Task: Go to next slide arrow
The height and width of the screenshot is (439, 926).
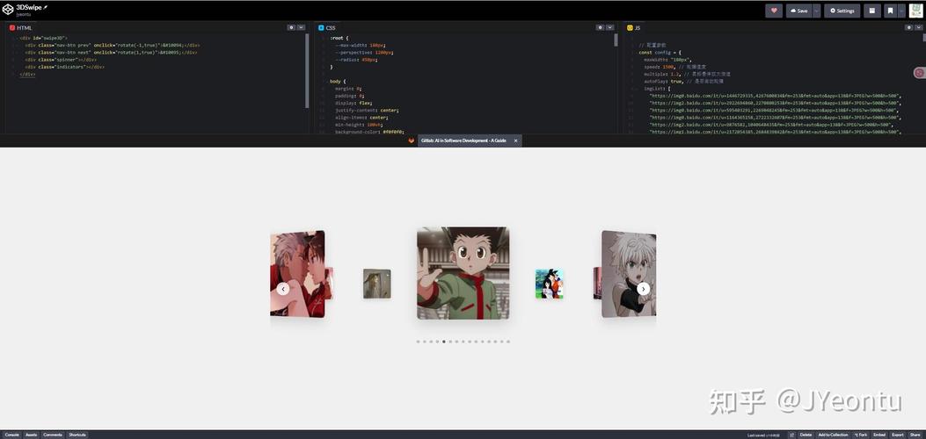Action: 644,289
